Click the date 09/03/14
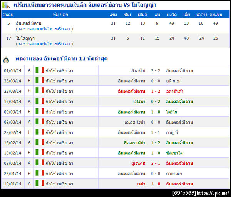Screen dimensions: 231x197 point(13,112)
